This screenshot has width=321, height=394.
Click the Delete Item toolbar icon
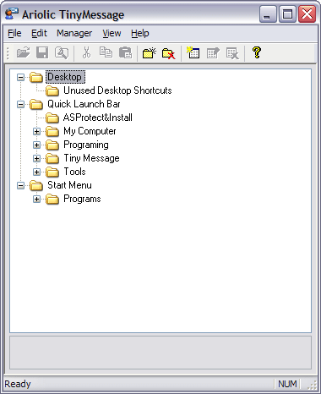[232, 53]
